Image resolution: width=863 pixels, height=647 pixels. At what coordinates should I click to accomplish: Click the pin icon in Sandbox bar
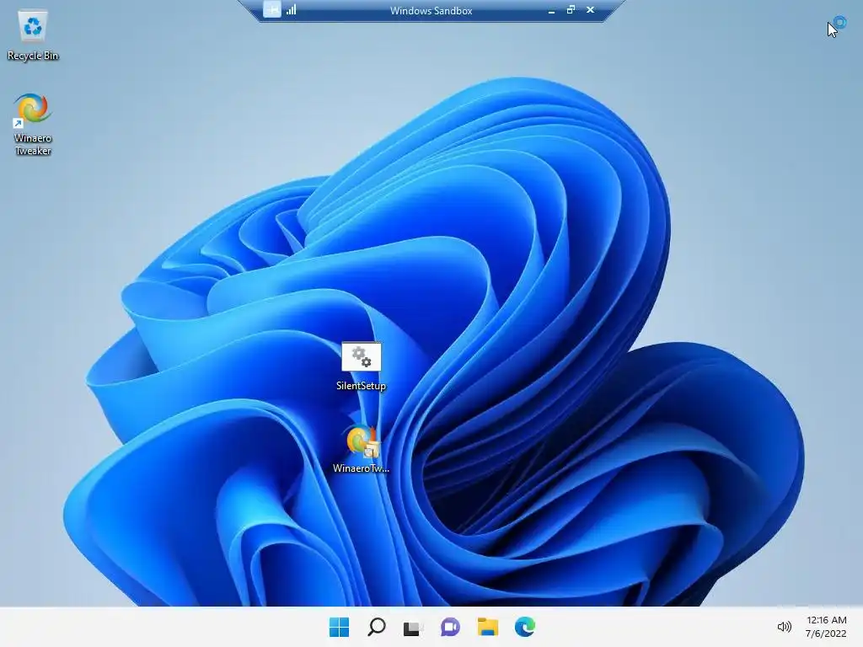pyautogui.click(x=272, y=9)
